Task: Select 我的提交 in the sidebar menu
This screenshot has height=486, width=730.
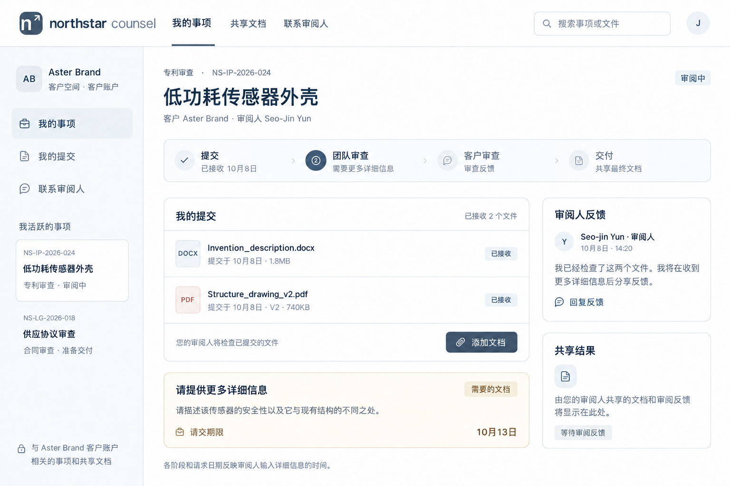Action: tap(72, 156)
